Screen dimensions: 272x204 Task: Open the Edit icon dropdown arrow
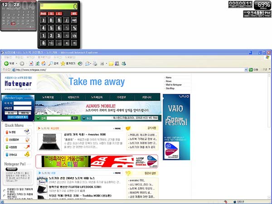click(107, 63)
